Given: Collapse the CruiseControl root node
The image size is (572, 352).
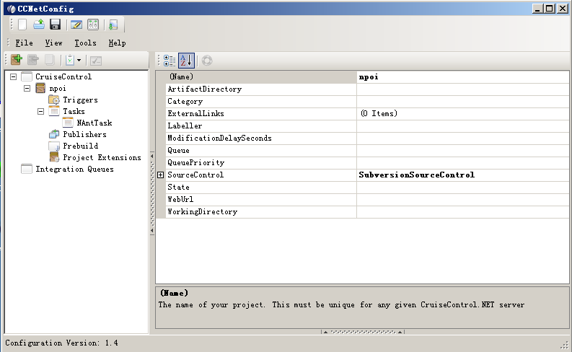Looking at the screenshot, I should pyautogui.click(x=14, y=76).
